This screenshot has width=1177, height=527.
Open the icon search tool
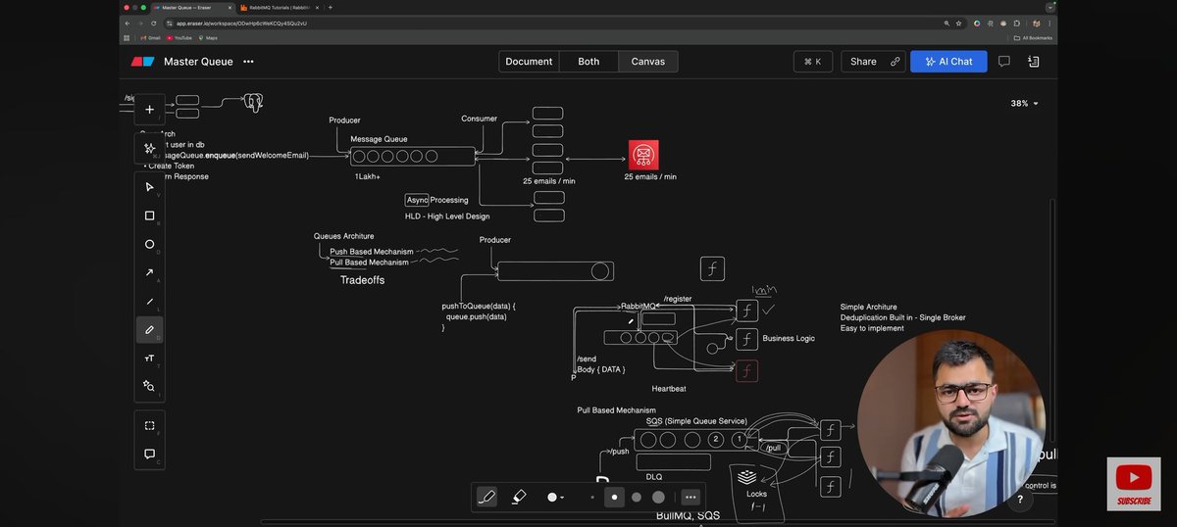(149, 386)
